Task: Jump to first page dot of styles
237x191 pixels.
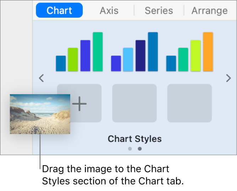Action: pos(130,149)
